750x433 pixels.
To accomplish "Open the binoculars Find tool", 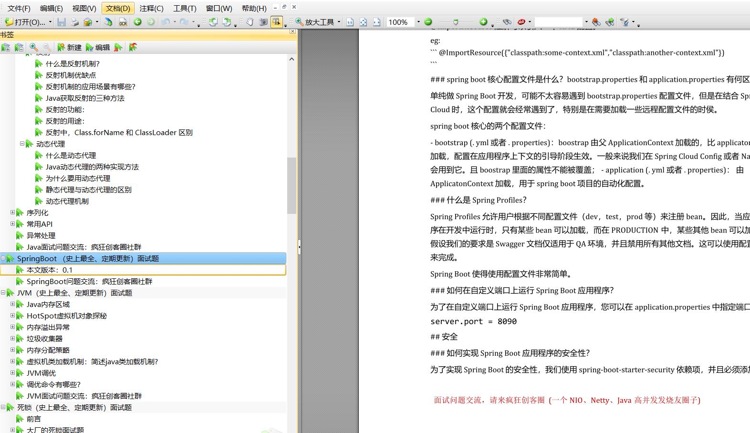I will pos(507,22).
